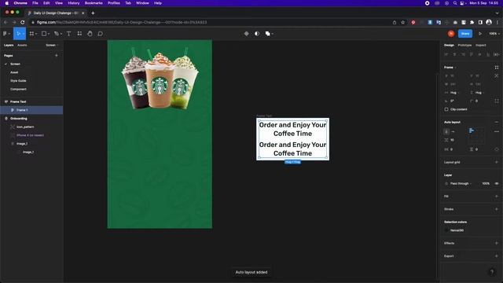
Task: Open the Move tool options arrow
Action: click(x=23, y=34)
